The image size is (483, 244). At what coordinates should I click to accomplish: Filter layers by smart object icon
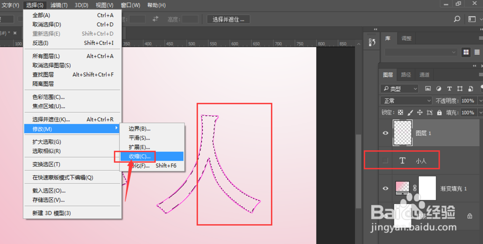(x=470, y=89)
